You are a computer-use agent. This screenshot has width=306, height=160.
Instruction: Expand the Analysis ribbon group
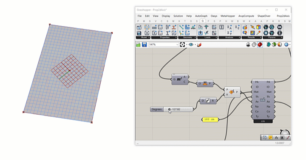229,37
